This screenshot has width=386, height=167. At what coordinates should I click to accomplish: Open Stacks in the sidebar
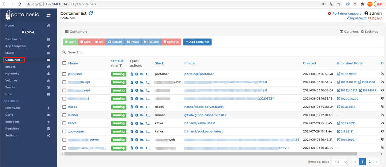click(10, 53)
